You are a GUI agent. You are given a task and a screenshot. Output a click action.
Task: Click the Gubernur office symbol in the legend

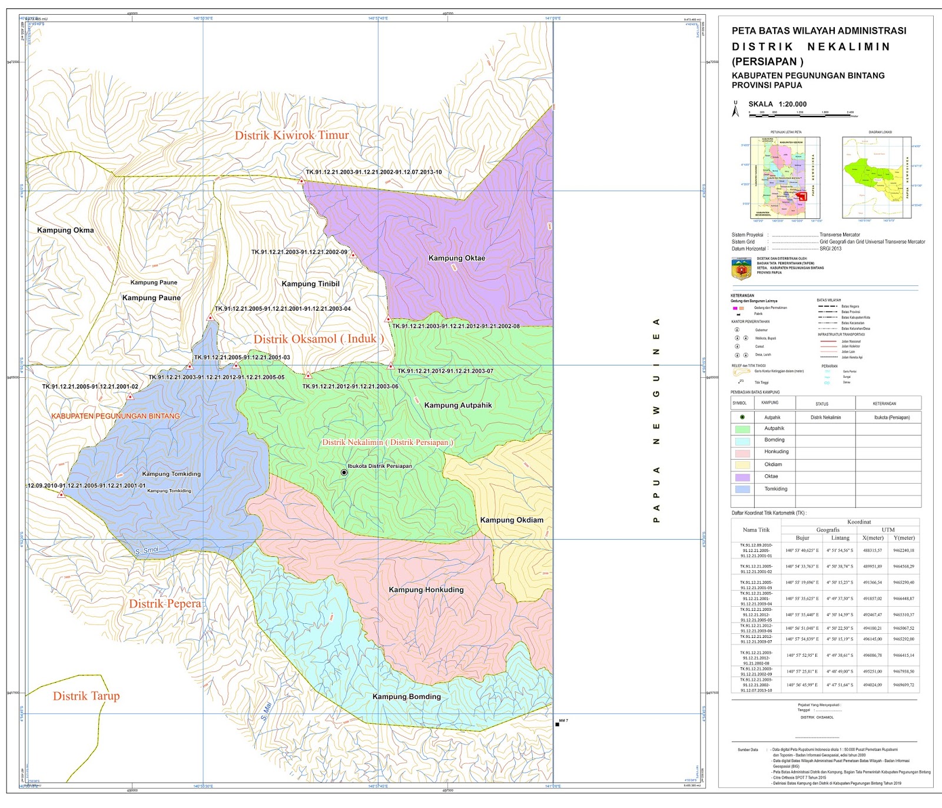[x=737, y=330]
